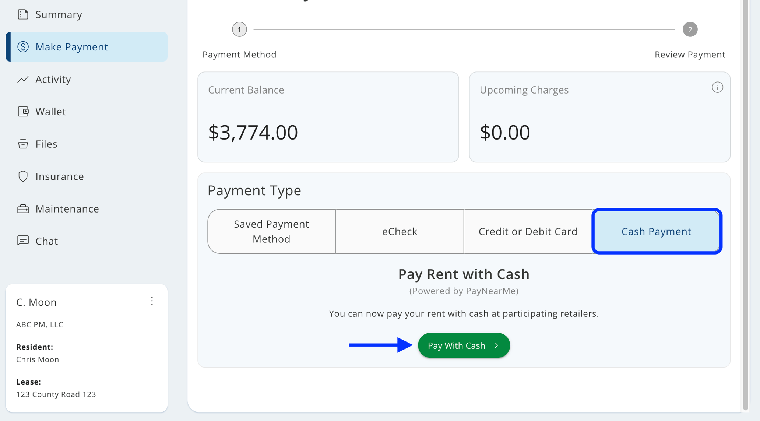Select the Files archive icon
This screenshot has height=421, width=760.
pyautogui.click(x=23, y=144)
